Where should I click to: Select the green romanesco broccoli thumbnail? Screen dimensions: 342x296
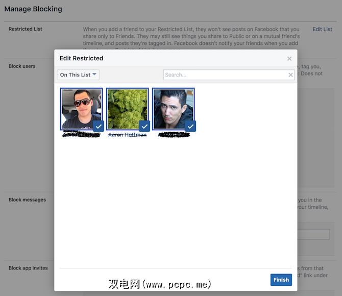pyautogui.click(x=128, y=109)
